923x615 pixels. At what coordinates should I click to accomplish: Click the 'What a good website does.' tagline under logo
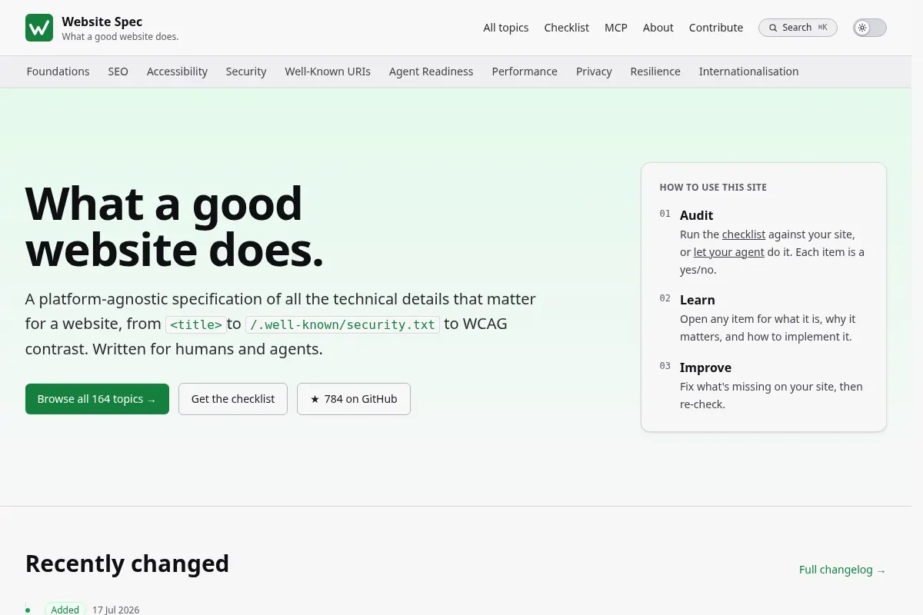[x=120, y=37]
